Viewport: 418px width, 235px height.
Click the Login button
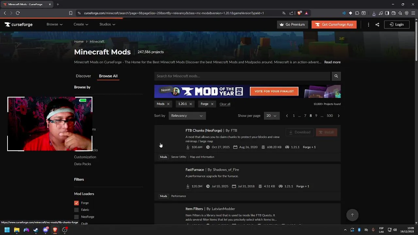396,24
